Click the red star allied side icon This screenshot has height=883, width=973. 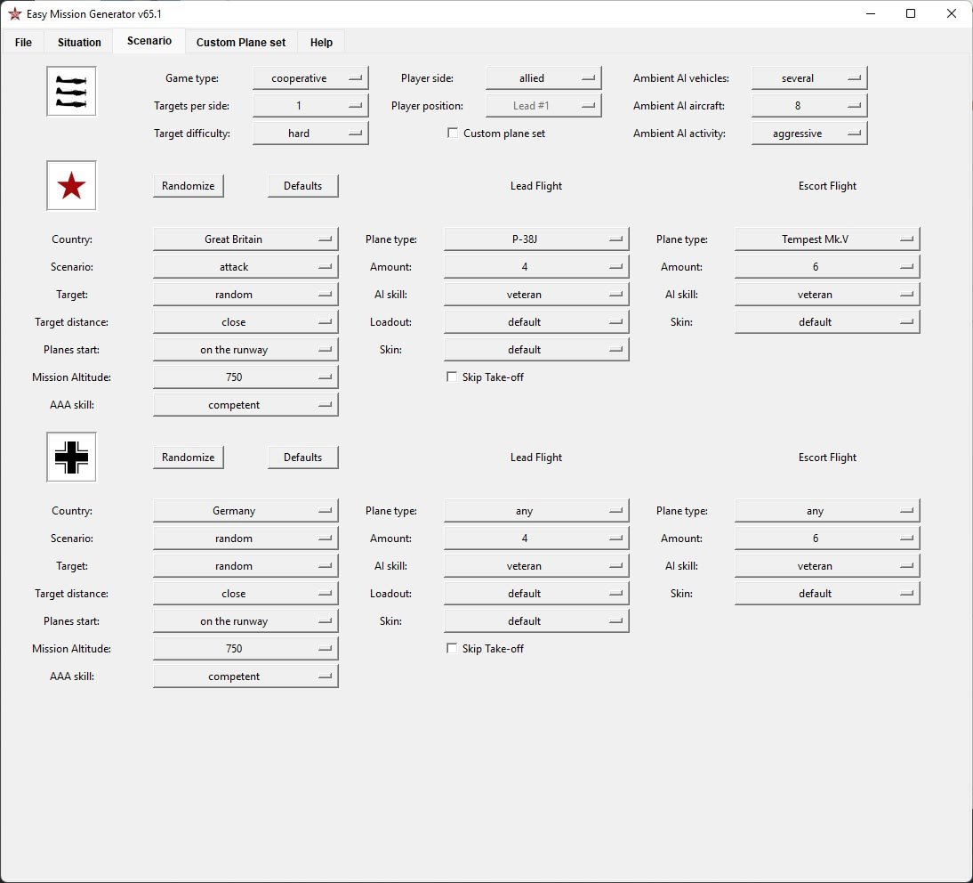point(71,186)
